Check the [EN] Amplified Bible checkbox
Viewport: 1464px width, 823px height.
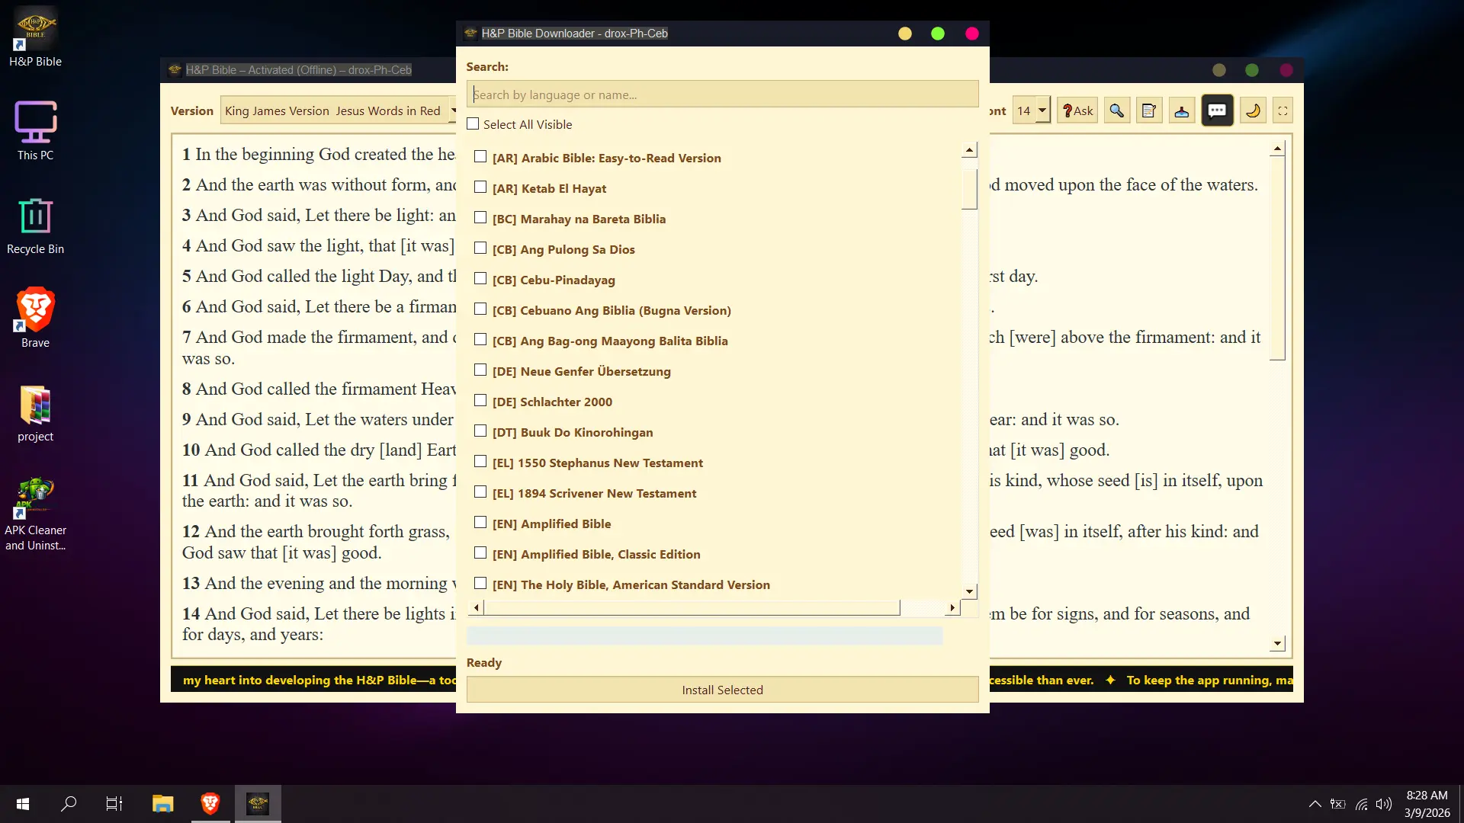coord(480,523)
